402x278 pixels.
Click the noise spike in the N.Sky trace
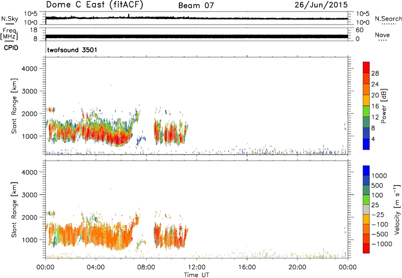[129, 16]
